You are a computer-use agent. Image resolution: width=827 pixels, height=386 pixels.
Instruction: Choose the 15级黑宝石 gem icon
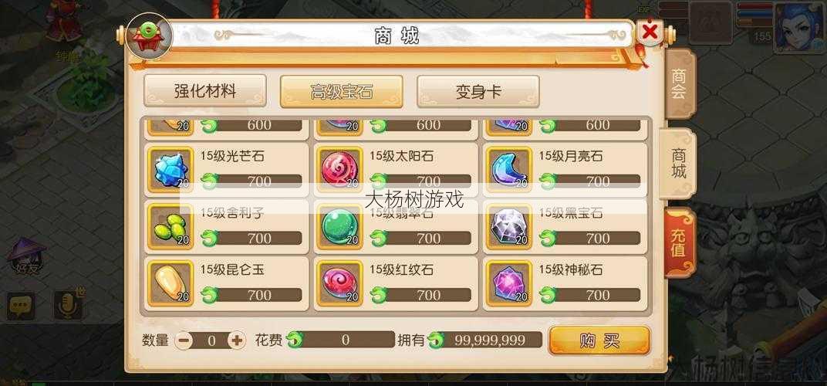pos(509,226)
